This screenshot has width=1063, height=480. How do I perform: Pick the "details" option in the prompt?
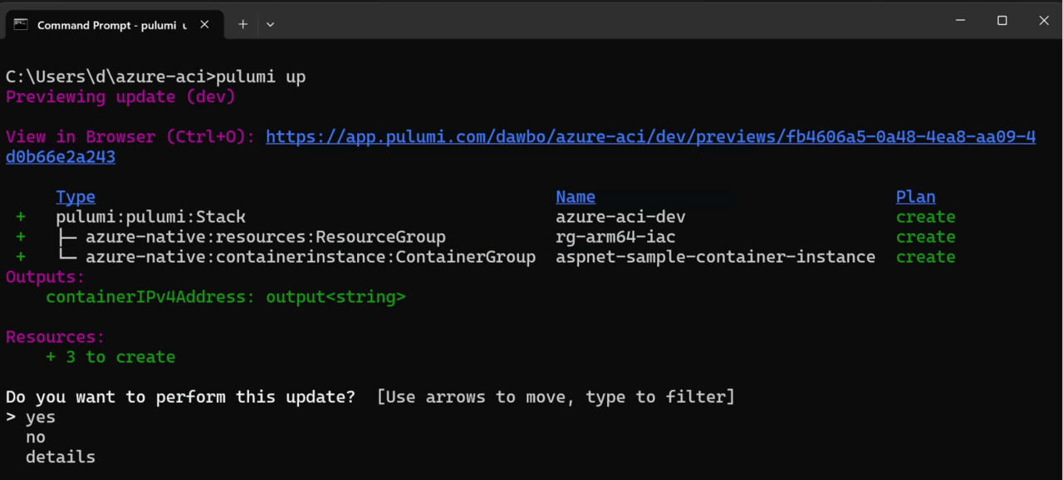pyautogui.click(x=60, y=457)
